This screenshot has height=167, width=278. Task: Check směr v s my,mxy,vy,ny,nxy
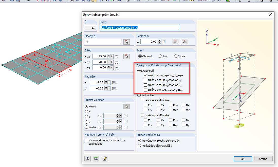(145, 90)
